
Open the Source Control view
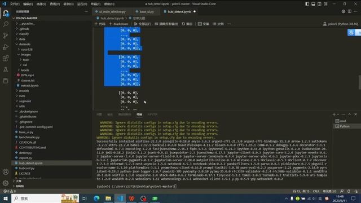[6, 36]
